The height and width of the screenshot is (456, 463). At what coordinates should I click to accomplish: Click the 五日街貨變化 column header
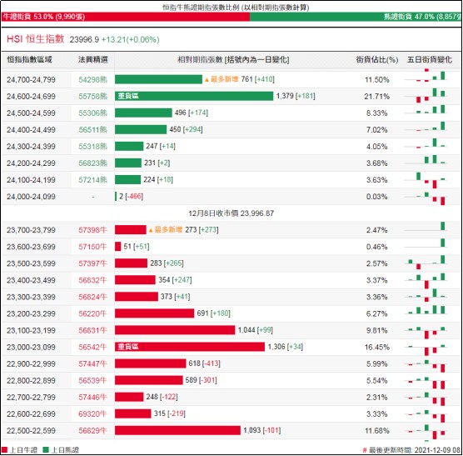pos(430,60)
